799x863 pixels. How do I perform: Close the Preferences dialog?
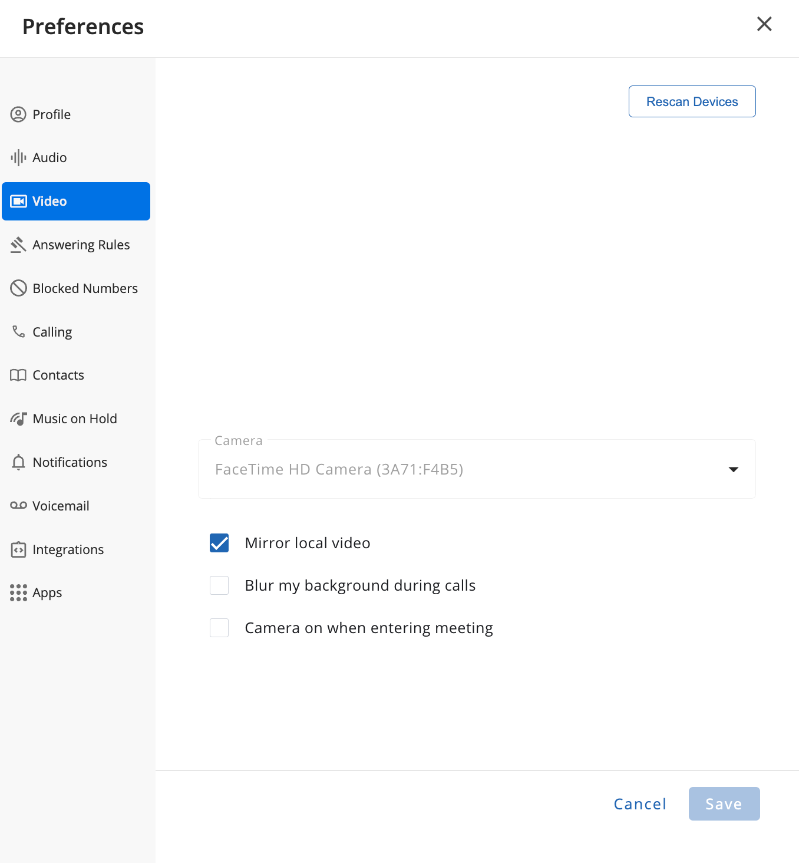764,24
